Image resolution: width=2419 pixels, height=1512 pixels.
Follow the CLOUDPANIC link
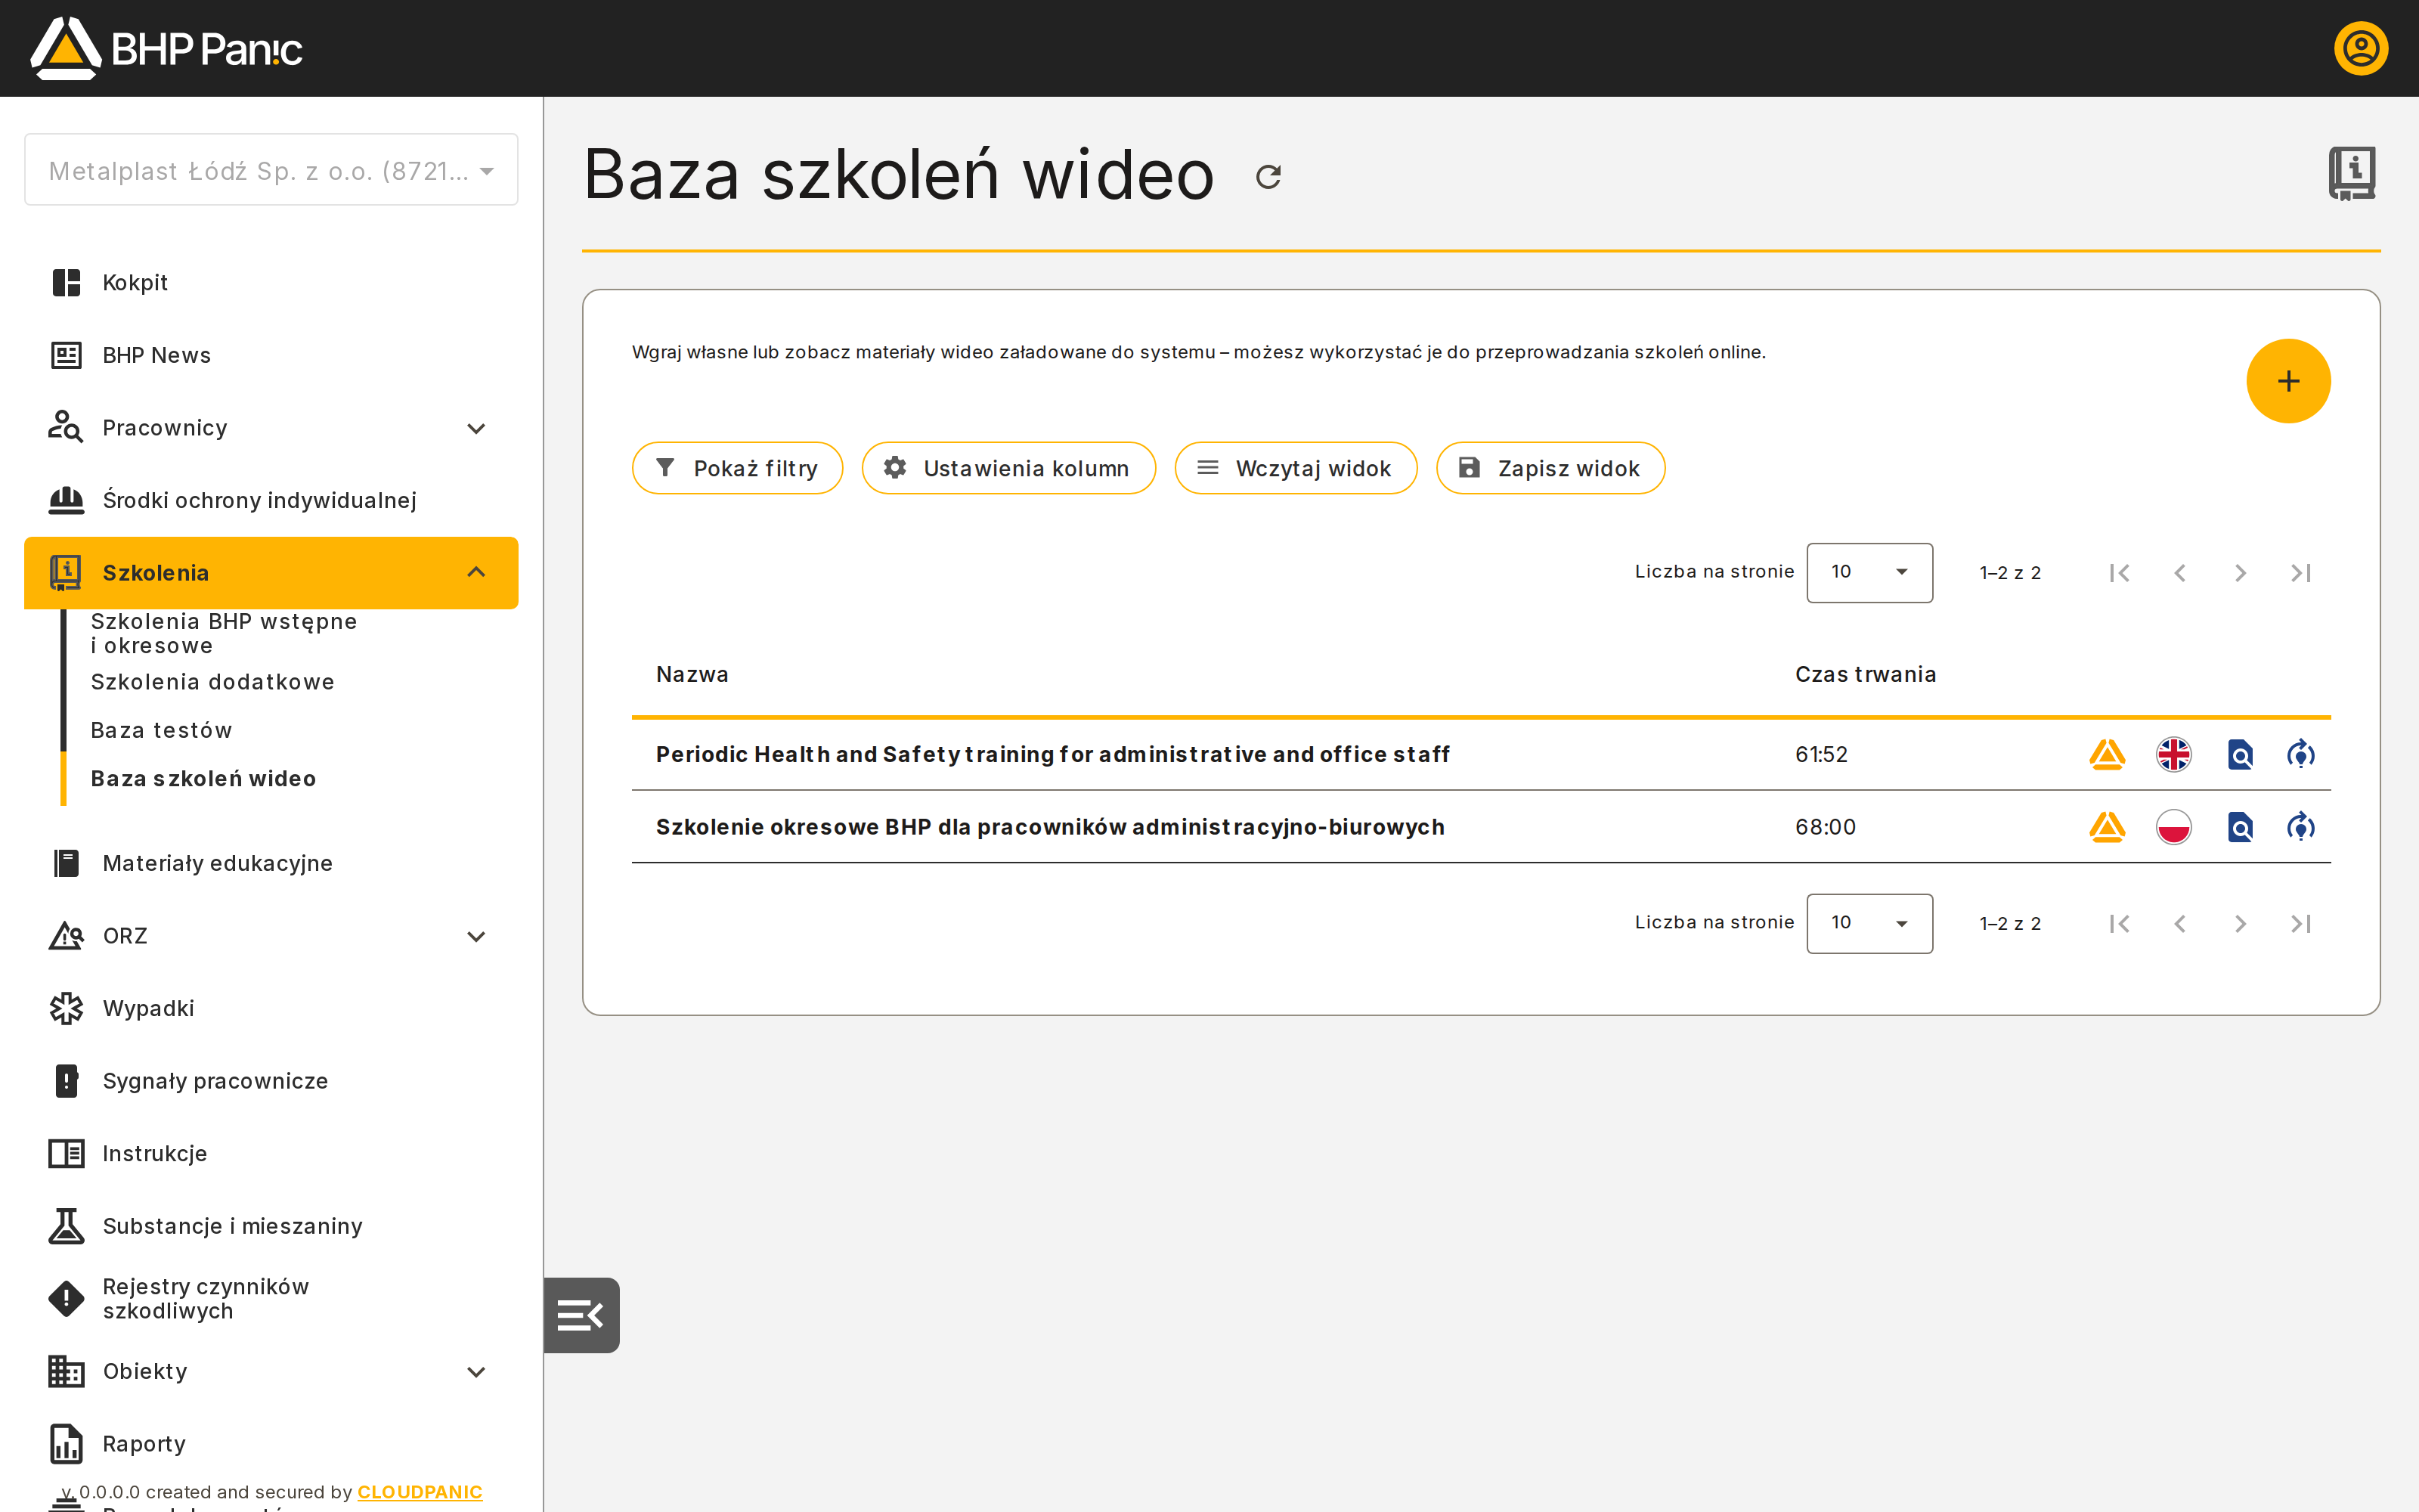[x=420, y=1492]
